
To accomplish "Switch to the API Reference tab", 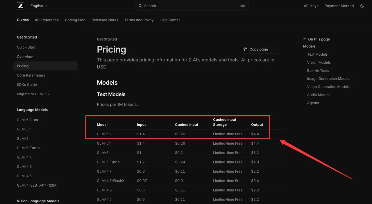I will click(x=47, y=20).
